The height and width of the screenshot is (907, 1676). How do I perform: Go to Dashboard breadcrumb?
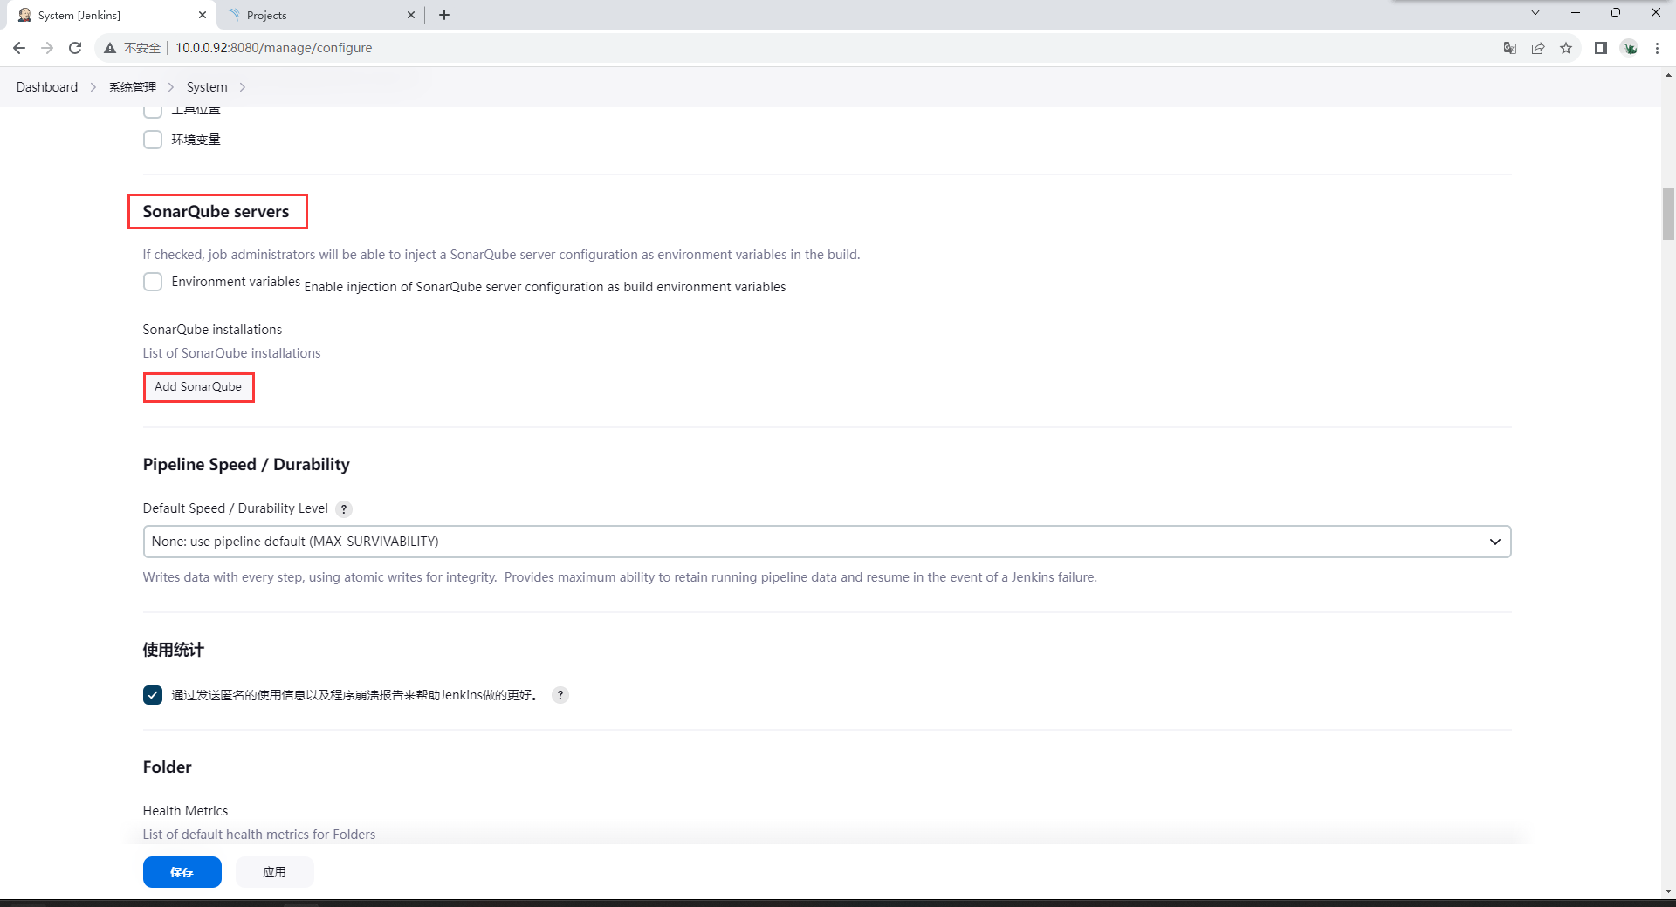[47, 87]
